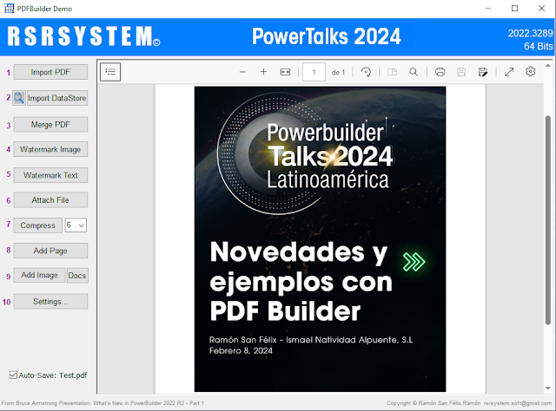Open the compression level dropdown showing 6

coord(76,225)
